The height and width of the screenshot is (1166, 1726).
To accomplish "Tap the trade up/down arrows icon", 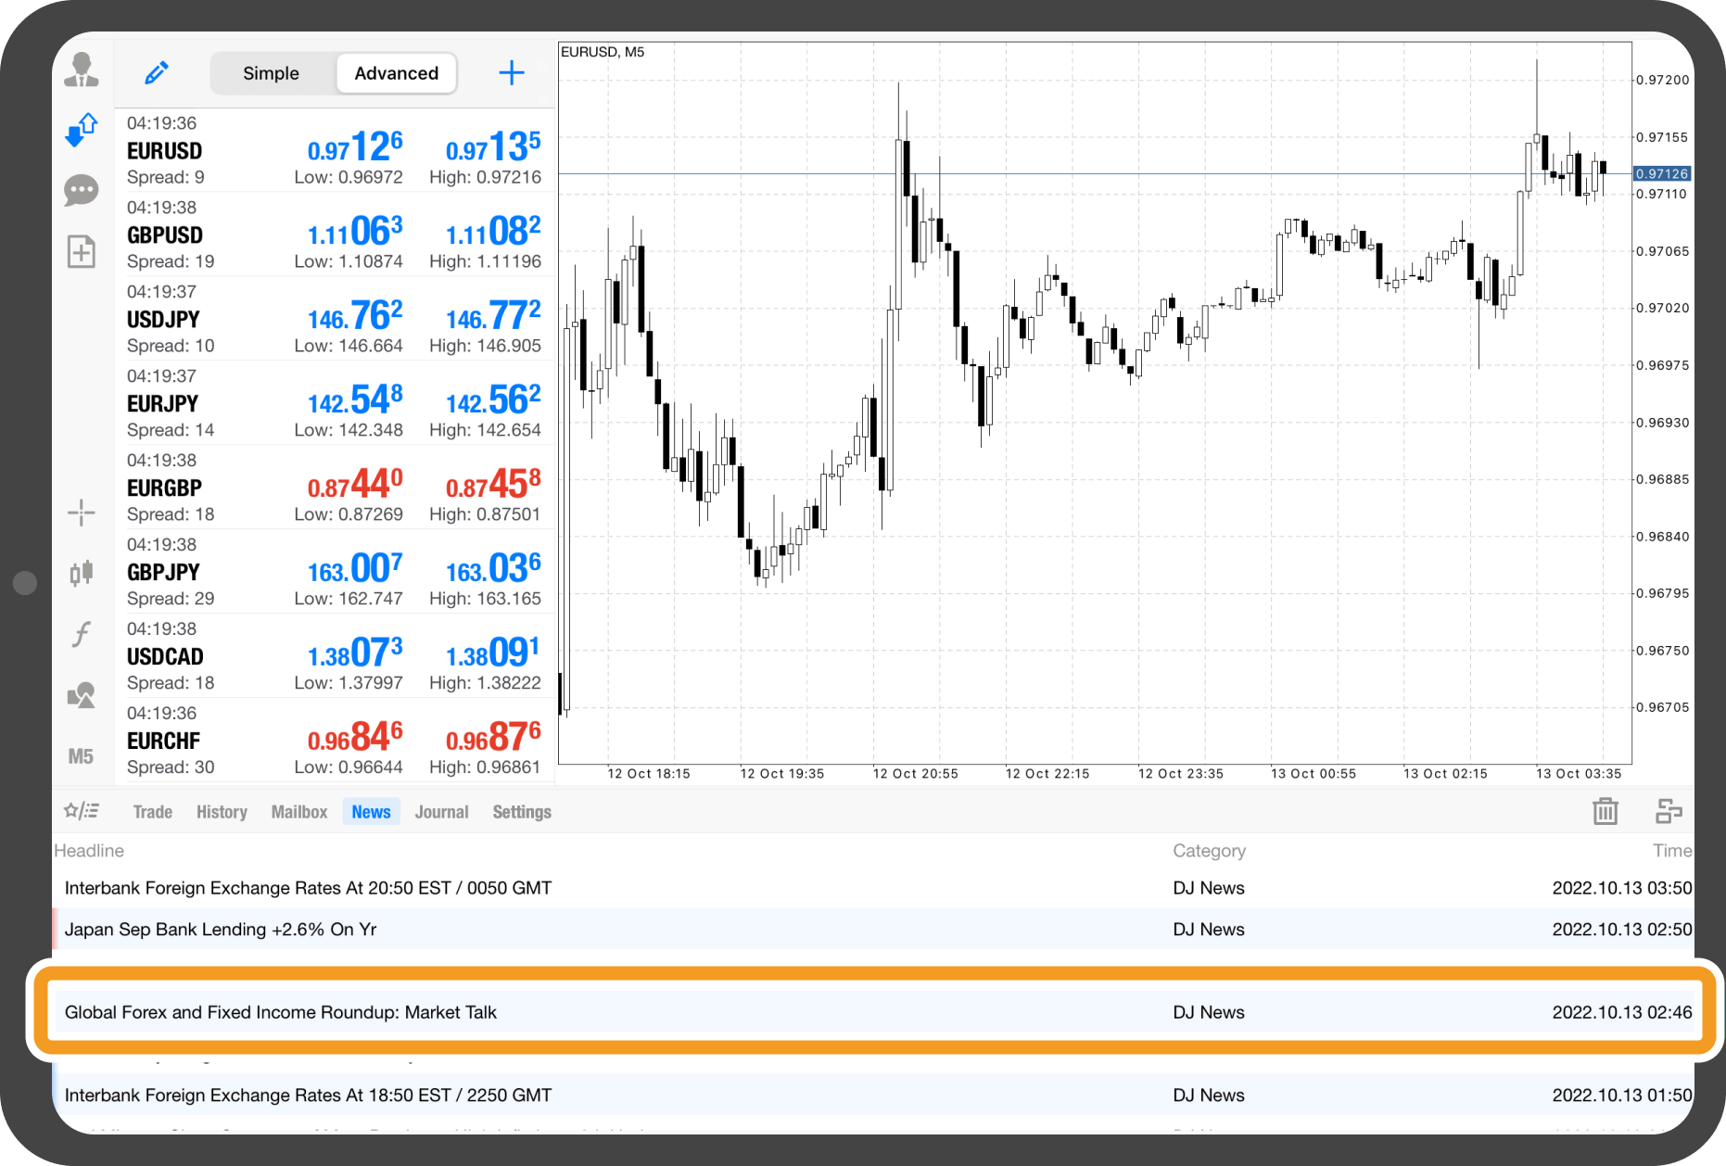I will (x=82, y=131).
